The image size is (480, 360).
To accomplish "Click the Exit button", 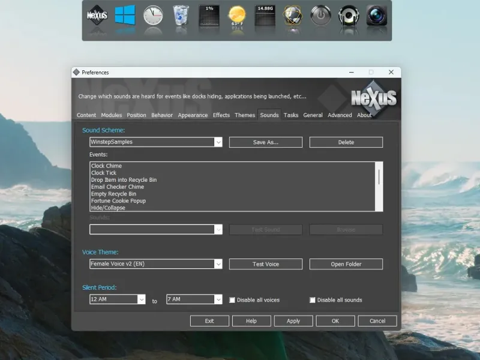I will click(x=209, y=321).
